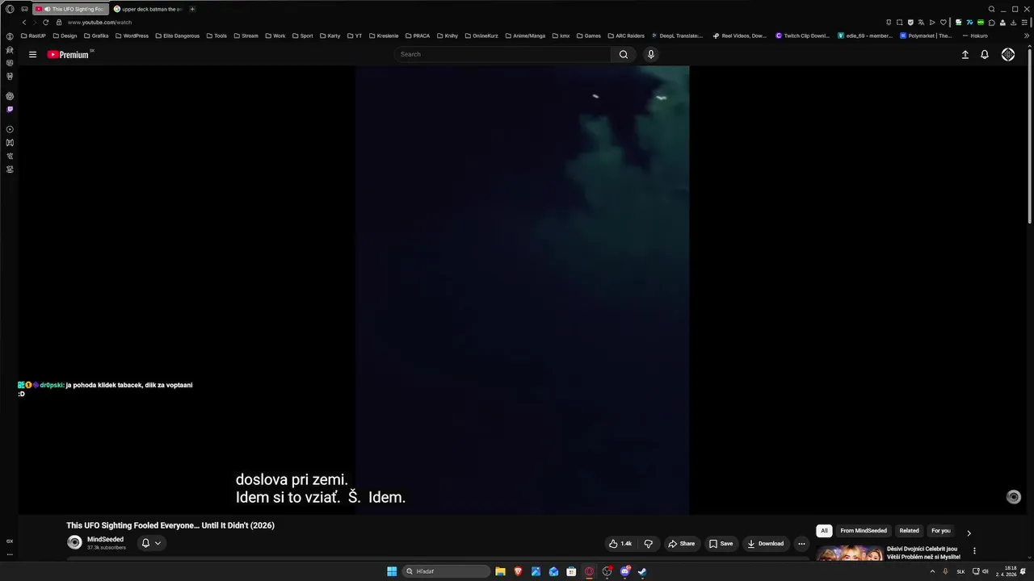Toggle the MindSeeded notification bell dropdown
Screen dimensions: 1034x581
coord(151,543)
